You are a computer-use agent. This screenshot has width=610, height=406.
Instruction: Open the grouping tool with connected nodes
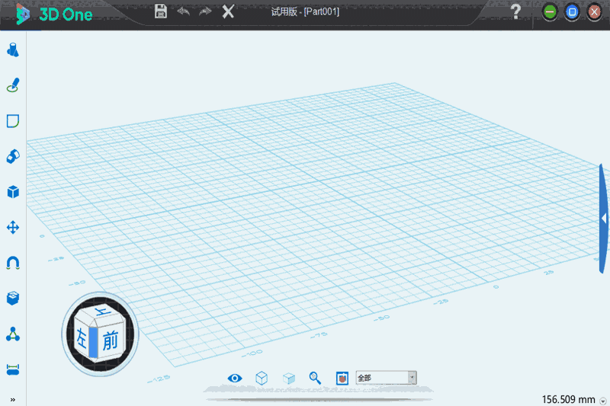coord(12,334)
